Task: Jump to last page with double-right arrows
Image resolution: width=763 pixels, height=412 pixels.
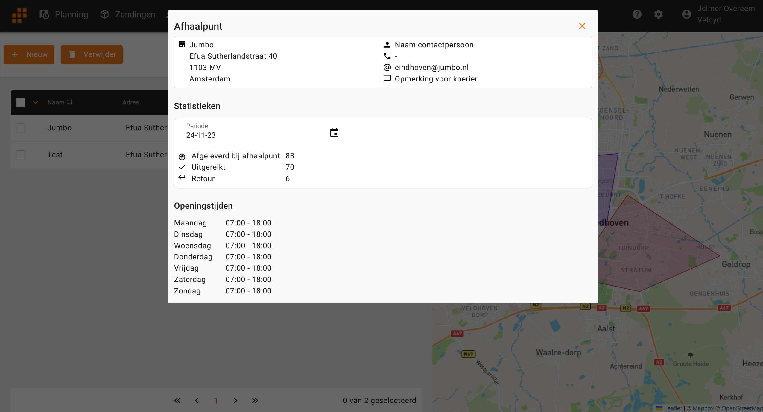Action: tap(255, 401)
